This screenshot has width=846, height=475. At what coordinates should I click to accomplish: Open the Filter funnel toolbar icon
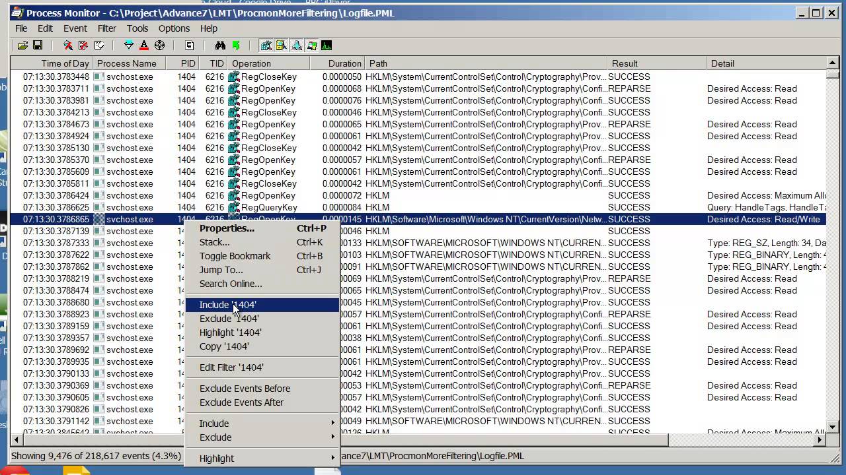pyautogui.click(x=129, y=46)
